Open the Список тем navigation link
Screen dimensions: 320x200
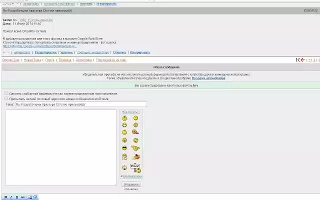11,60
